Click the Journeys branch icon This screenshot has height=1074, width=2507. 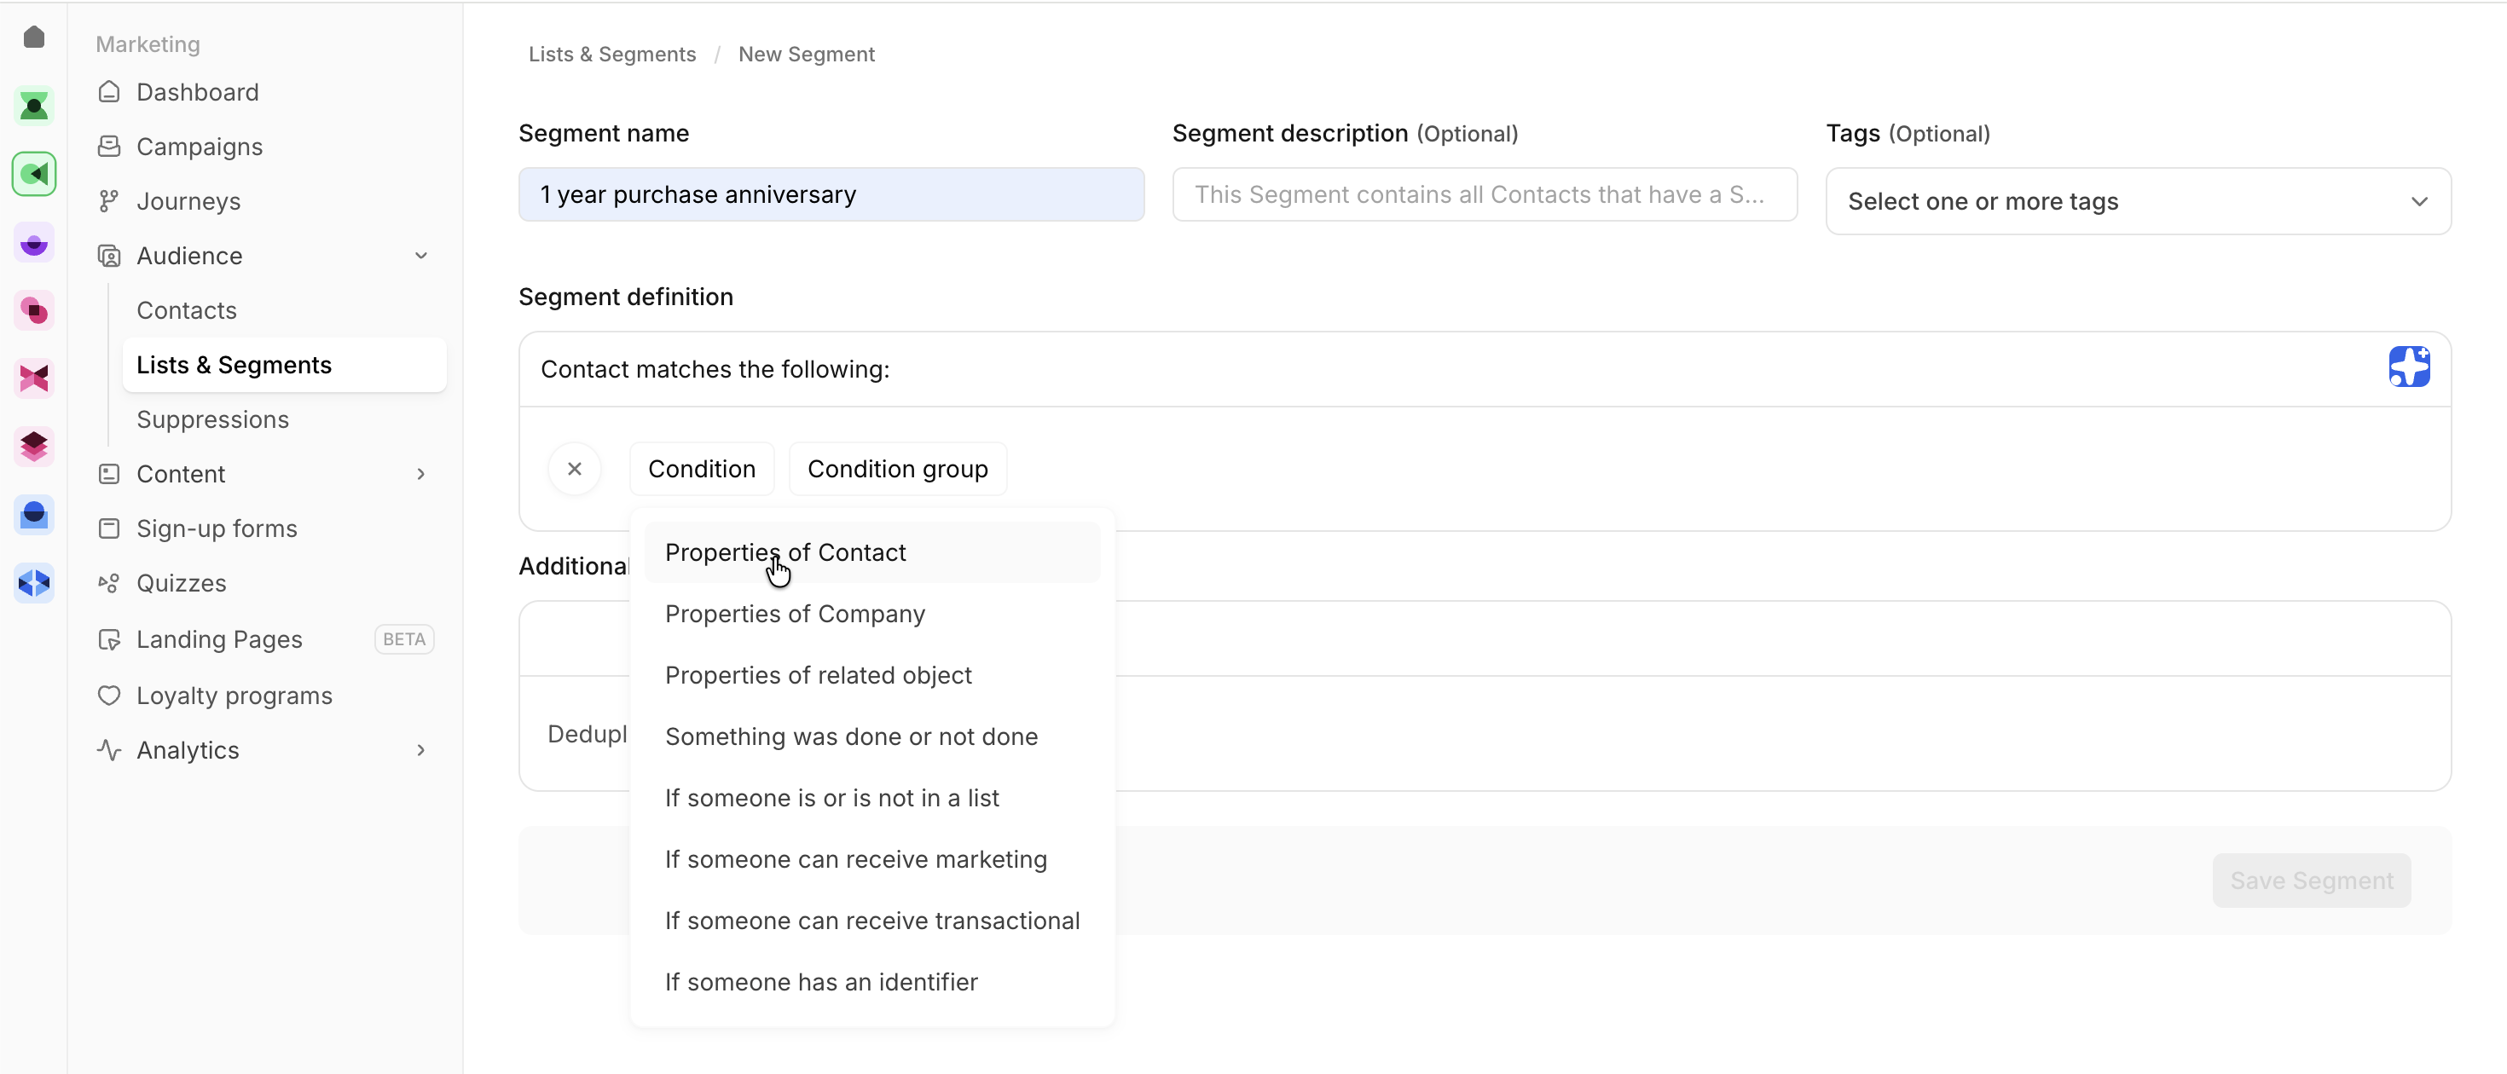pos(109,201)
